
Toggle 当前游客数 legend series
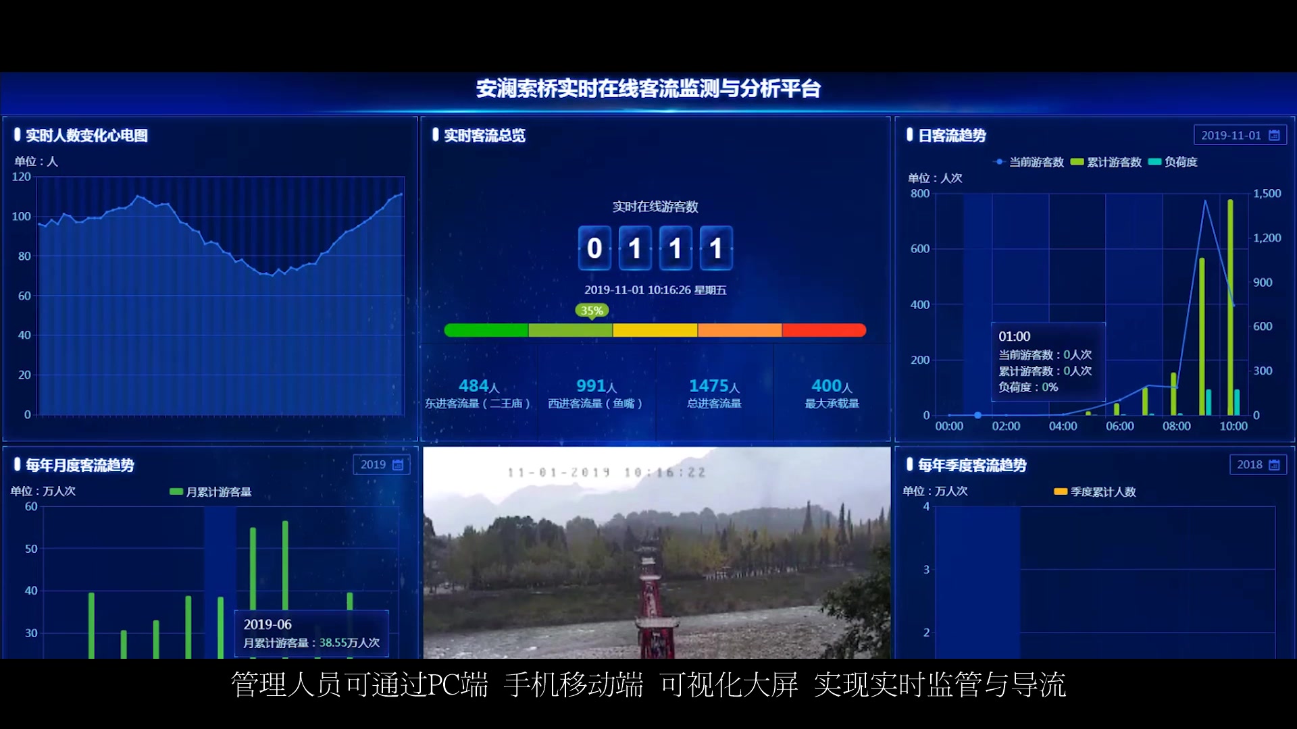1029,162
